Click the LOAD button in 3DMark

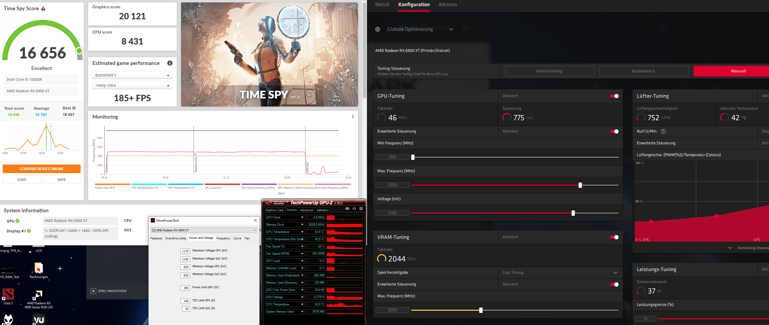[21, 180]
